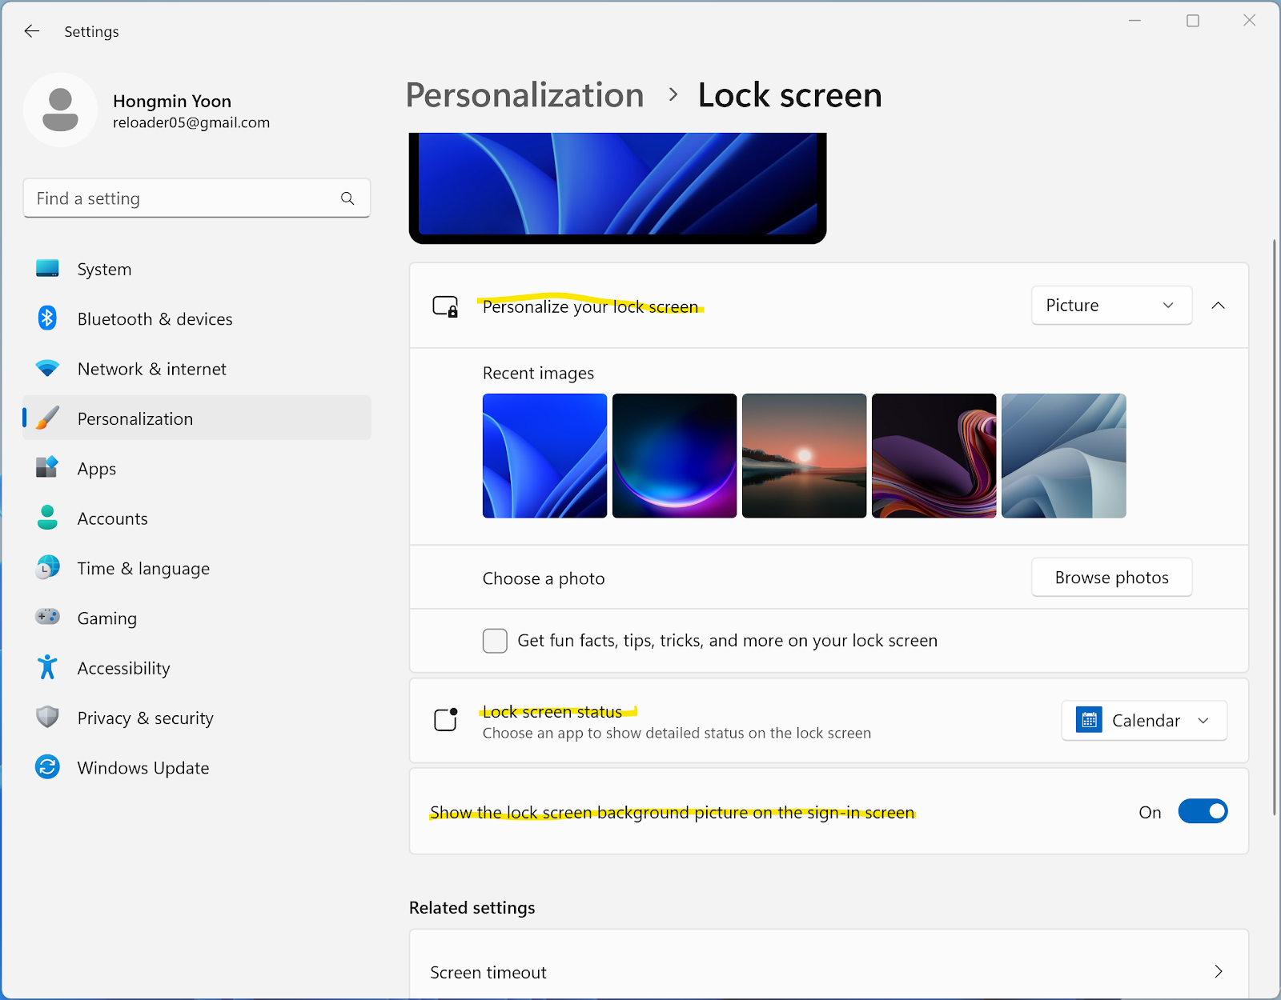
Task: Click Personalization breadcrumb link
Action: tap(524, 95)
